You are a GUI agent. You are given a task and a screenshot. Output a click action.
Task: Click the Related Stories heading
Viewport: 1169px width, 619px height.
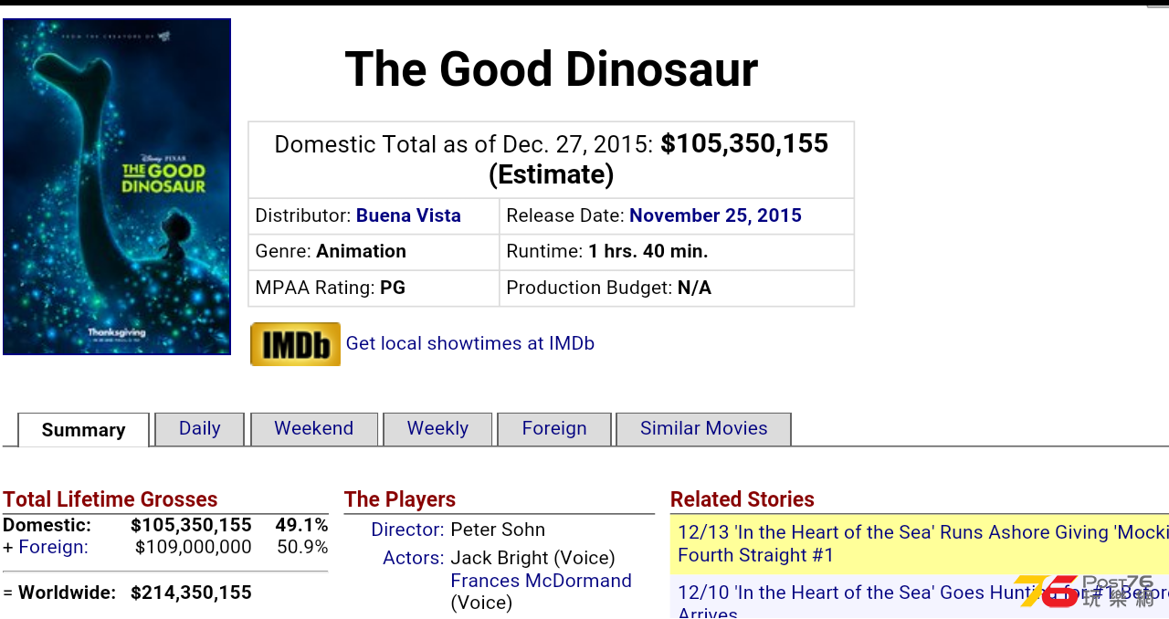click(x=742, y=499)
